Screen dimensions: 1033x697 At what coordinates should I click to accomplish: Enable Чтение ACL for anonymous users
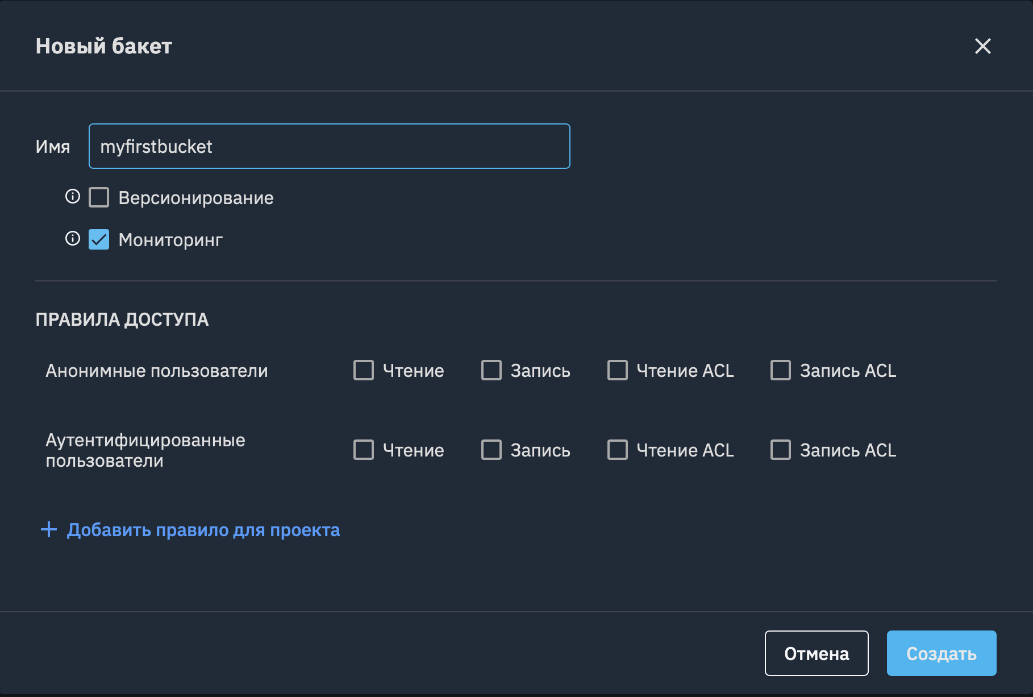click(618, 370)
